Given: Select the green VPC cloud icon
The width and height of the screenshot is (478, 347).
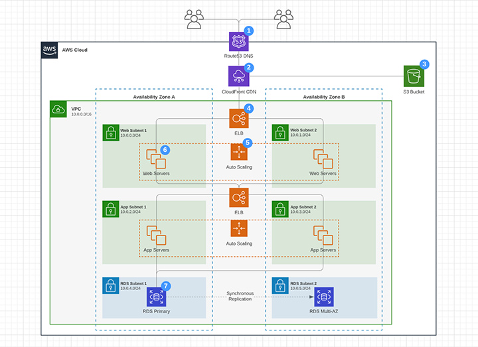Looking at the screenshot, I should point(58,109).
